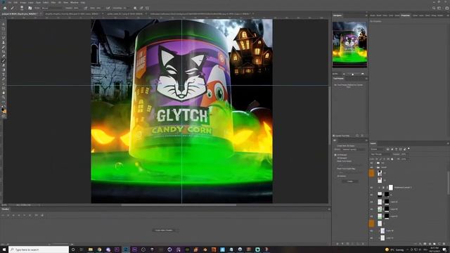Open the brush preset picker dropdown

tap(22, 8)
